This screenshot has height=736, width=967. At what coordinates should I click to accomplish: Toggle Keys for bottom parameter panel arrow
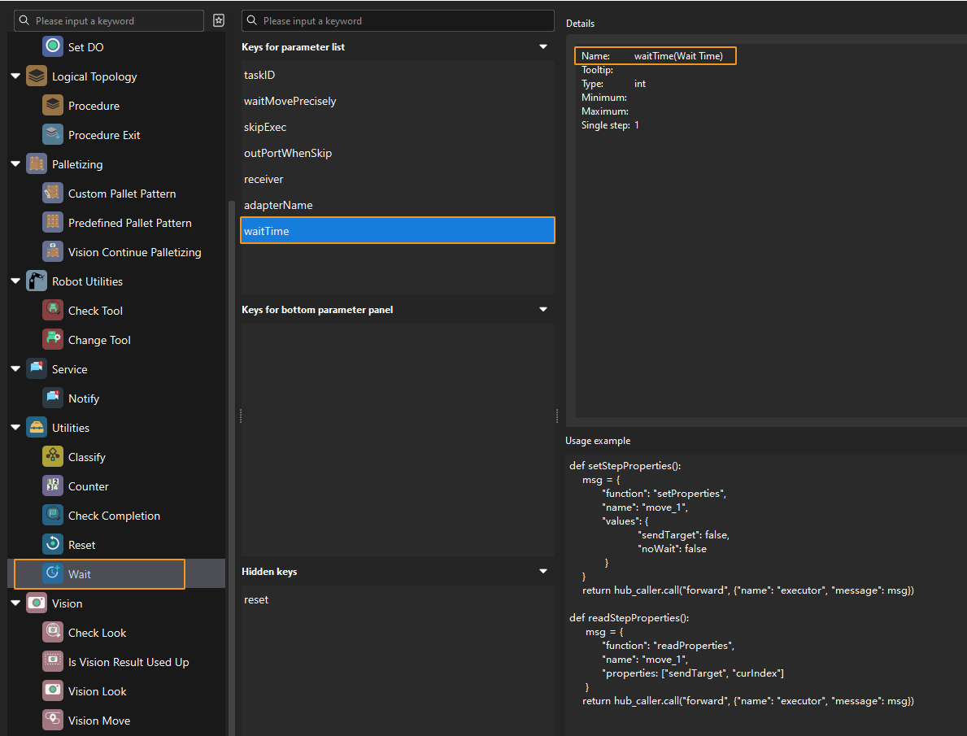tap(543, 310)
